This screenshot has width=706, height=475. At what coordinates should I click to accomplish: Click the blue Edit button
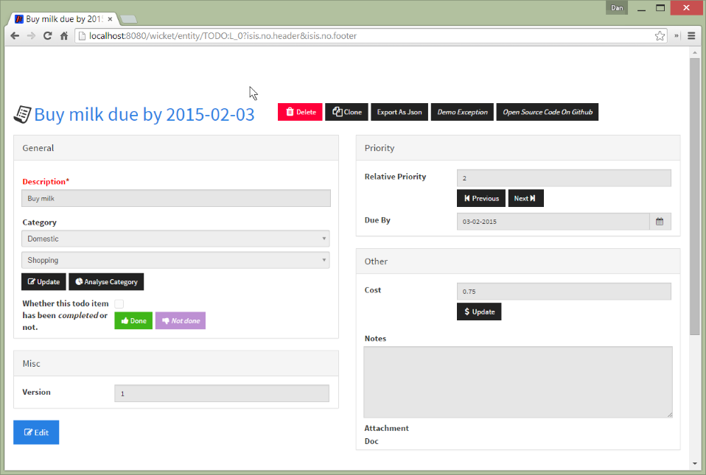click(36, 432)
